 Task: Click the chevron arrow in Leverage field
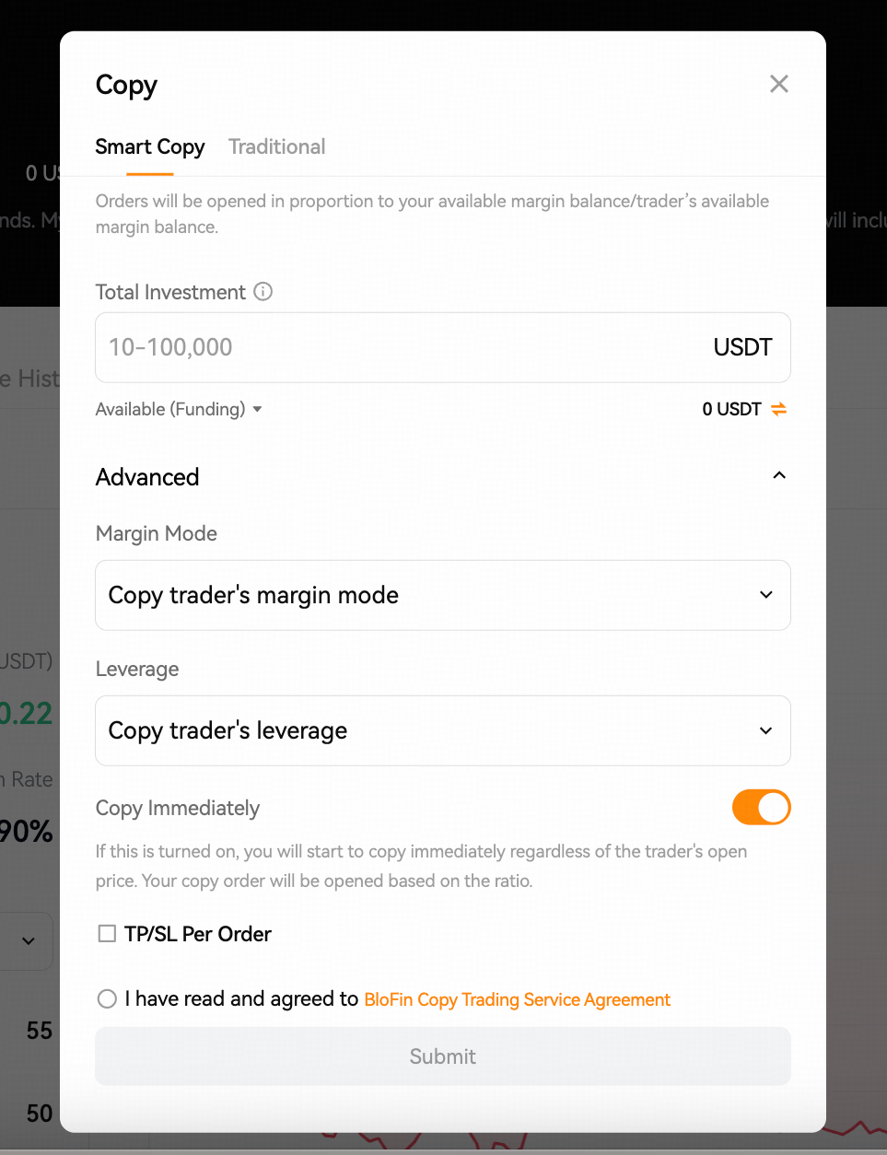click(766, 730)
